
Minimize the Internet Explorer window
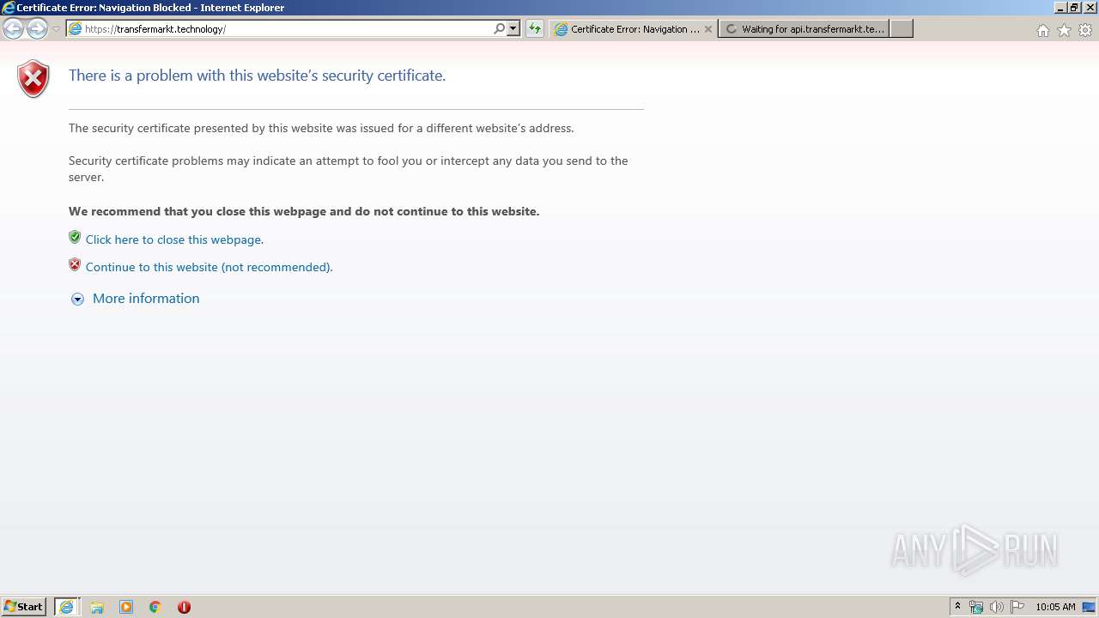click(1060, 8)
